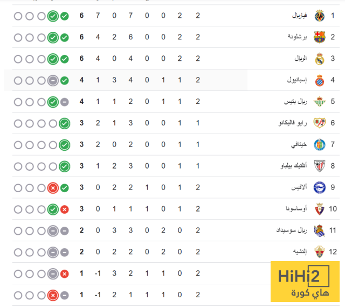Click the red loss icon in Alaves row

pyautogui.click(x=53, y=188)
